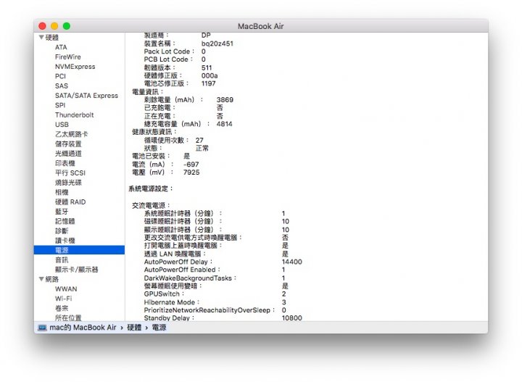Viewport: 522px width, 382px height.
Task: Select ATA in the sidebar
Action: click(61, 47)
